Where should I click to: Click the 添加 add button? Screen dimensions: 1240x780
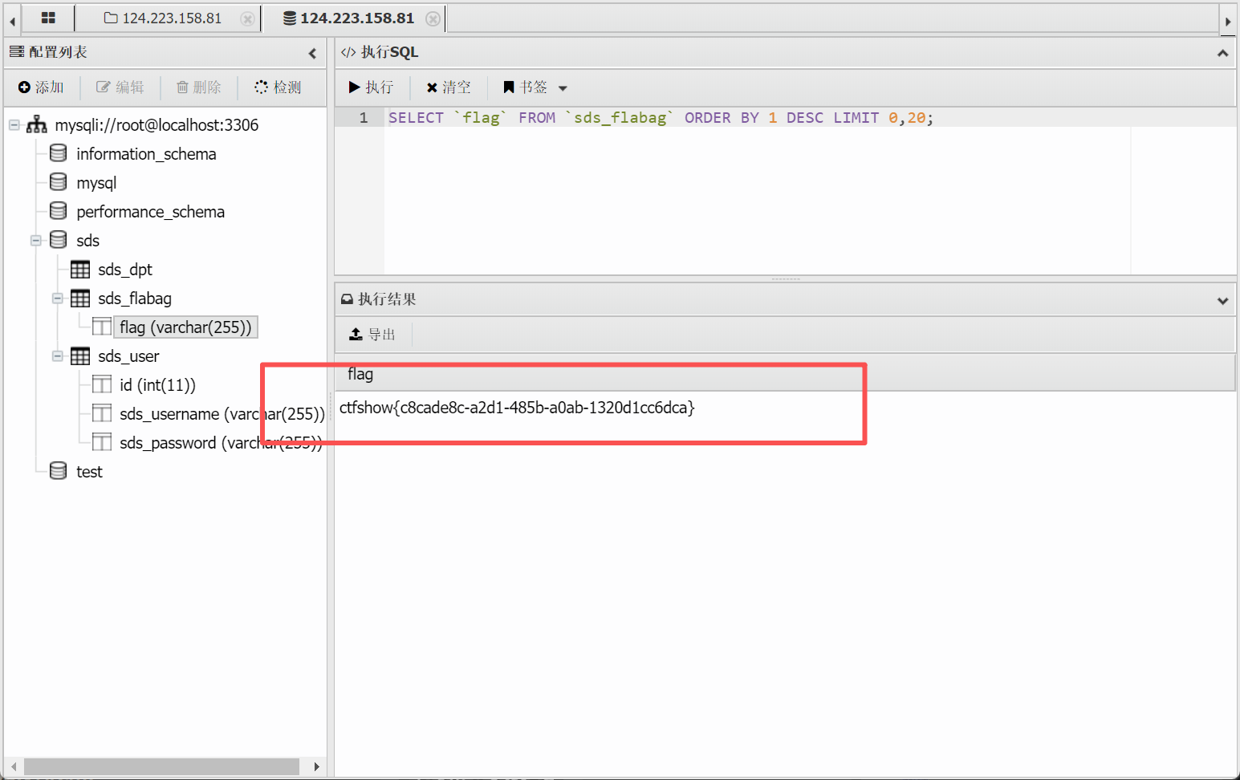(x=41, y=87)
